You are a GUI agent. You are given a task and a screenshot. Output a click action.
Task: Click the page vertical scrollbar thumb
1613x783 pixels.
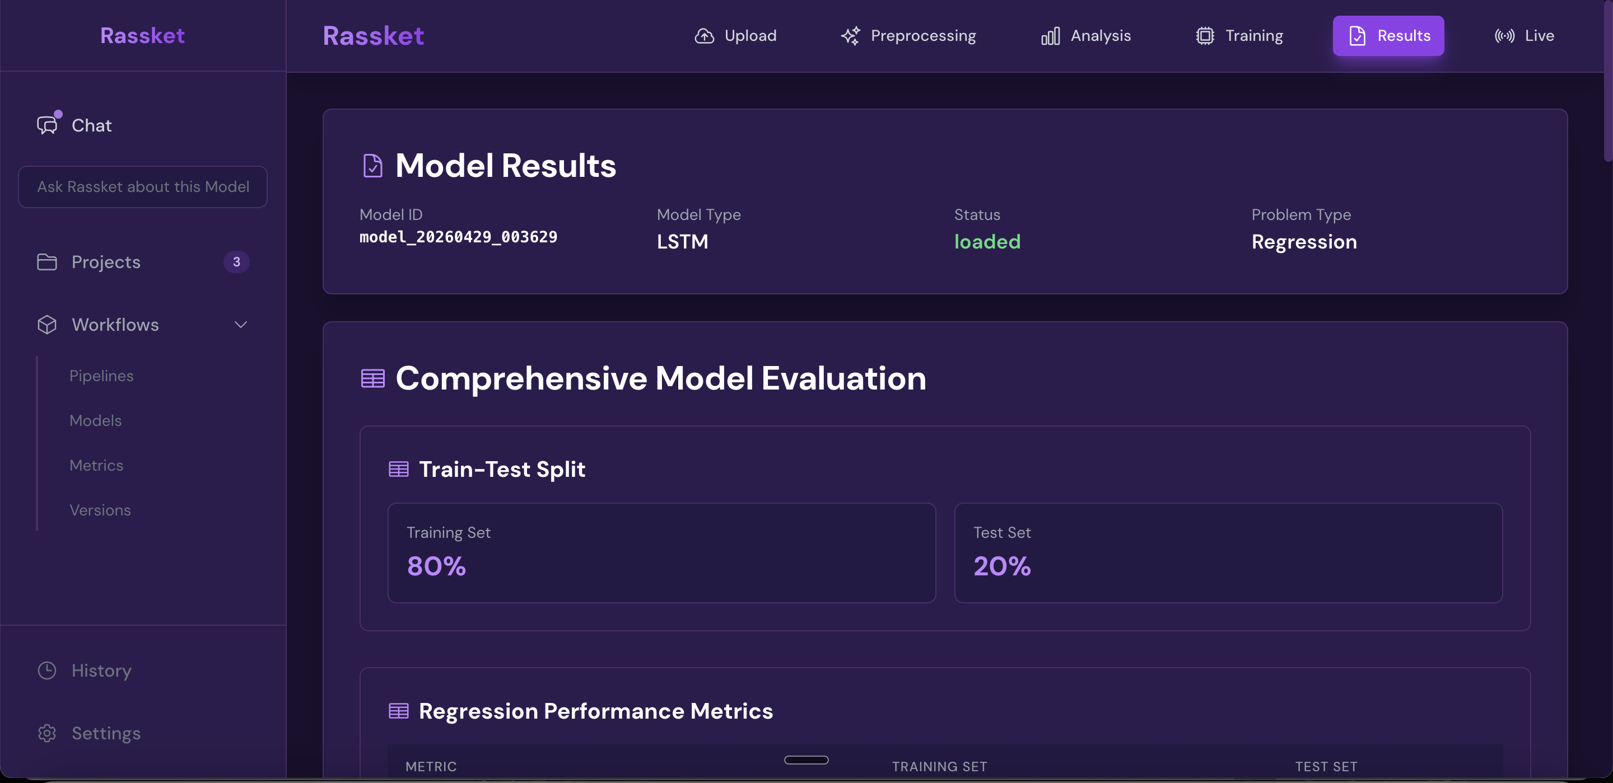point(1608,81)
